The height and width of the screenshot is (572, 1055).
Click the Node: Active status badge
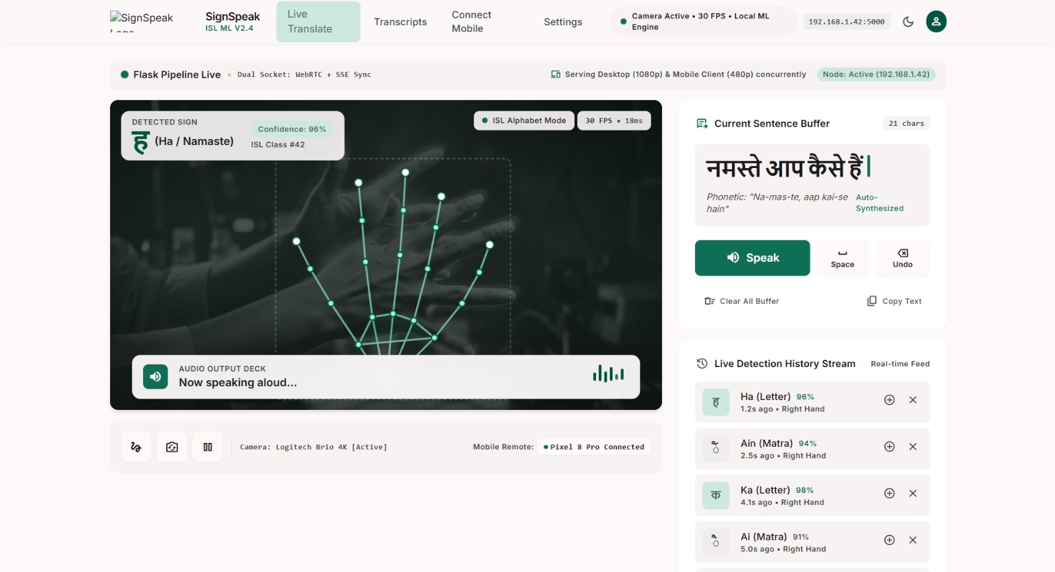(876, 74)
